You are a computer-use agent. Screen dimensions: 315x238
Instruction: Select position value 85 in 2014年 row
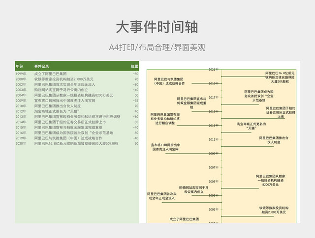[x=136, y=122]
